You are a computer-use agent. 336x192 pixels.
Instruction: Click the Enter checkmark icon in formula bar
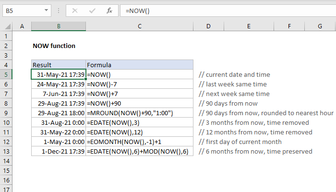pyautogui.click(x=92, y=11)
